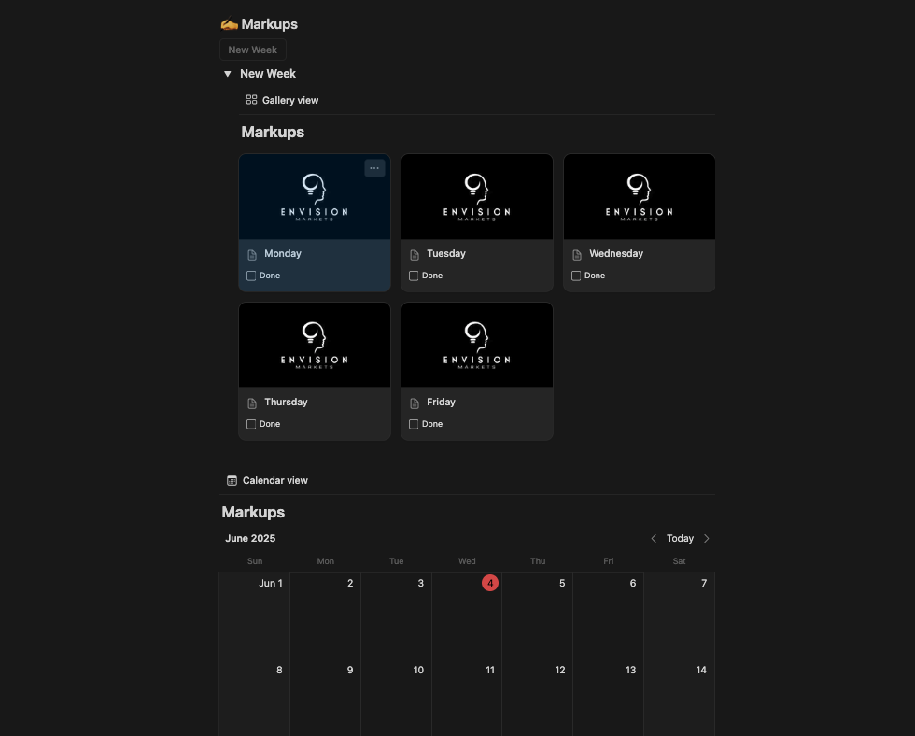
Task: Switch to the Gallery view tab
Action: click(282, 100)
